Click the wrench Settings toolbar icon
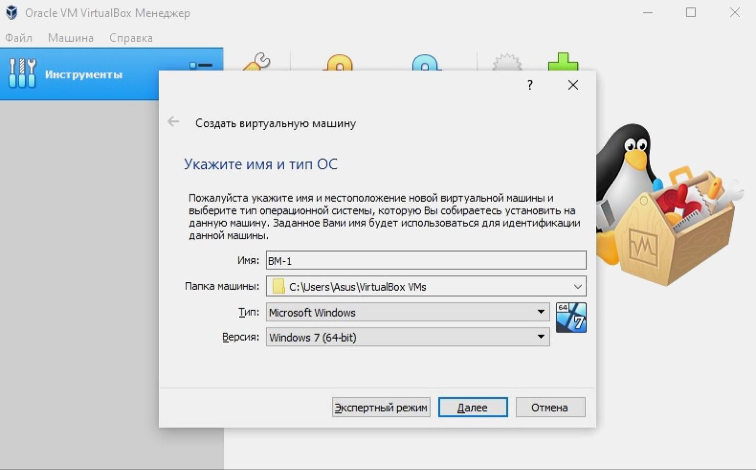 tap(256, 61)
